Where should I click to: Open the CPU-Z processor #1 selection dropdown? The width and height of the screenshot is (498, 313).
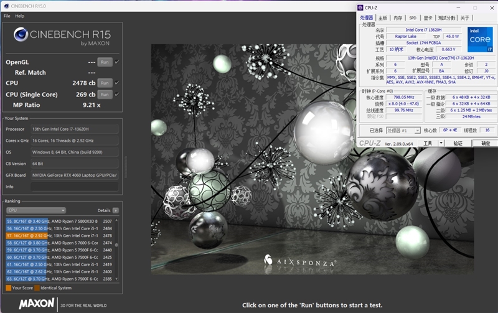pyautogui.click(x=403, y=131)
